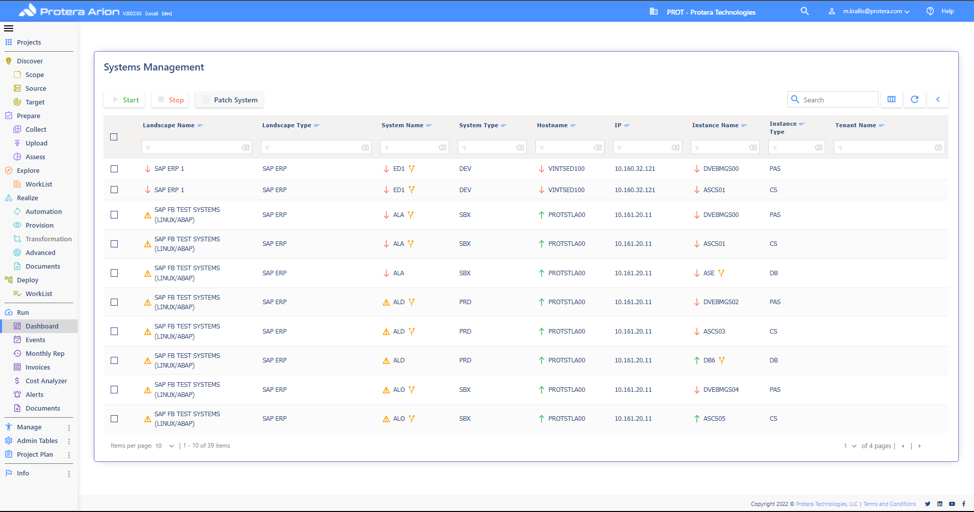Click the column chooser icon
Viewport: 974px width, 512px height.
(x=891, y=99)
